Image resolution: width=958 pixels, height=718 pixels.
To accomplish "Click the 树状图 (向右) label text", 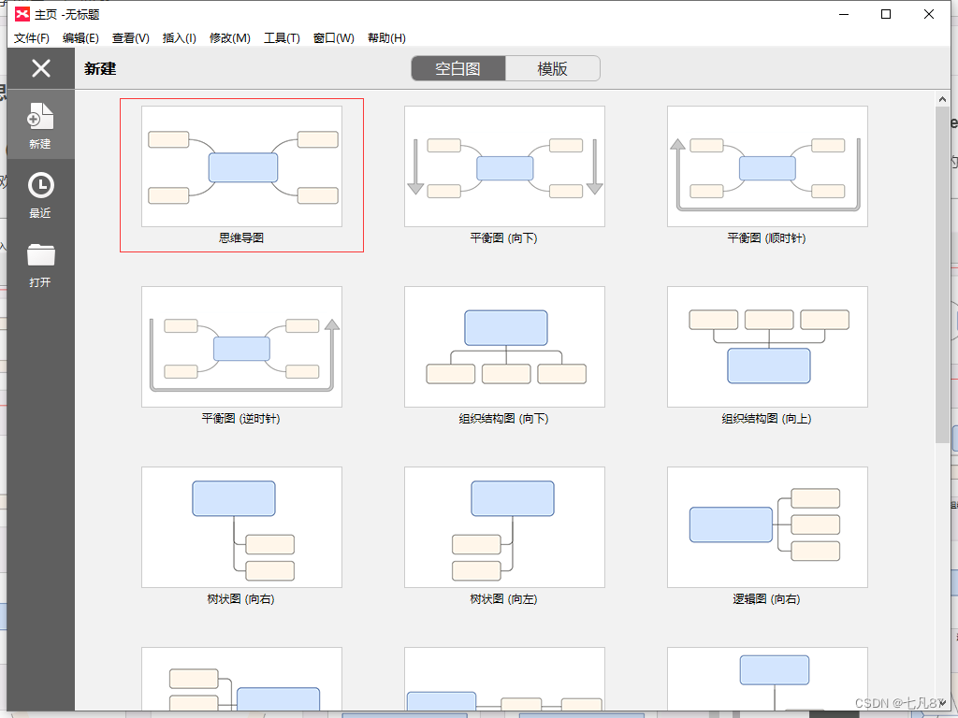I will tap(241, 599).
